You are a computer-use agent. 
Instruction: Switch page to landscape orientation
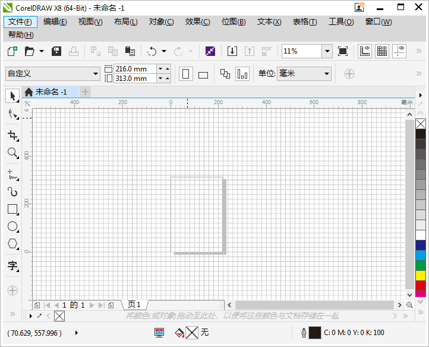pyautogui.click(x=203, y=74)
